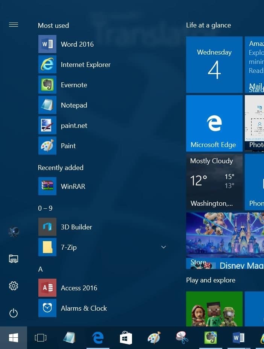Image resolution: width=264 pixels, height=349 pixels.
Task: Switch to Microsoft Edge on taskbar
Action: 98,338
